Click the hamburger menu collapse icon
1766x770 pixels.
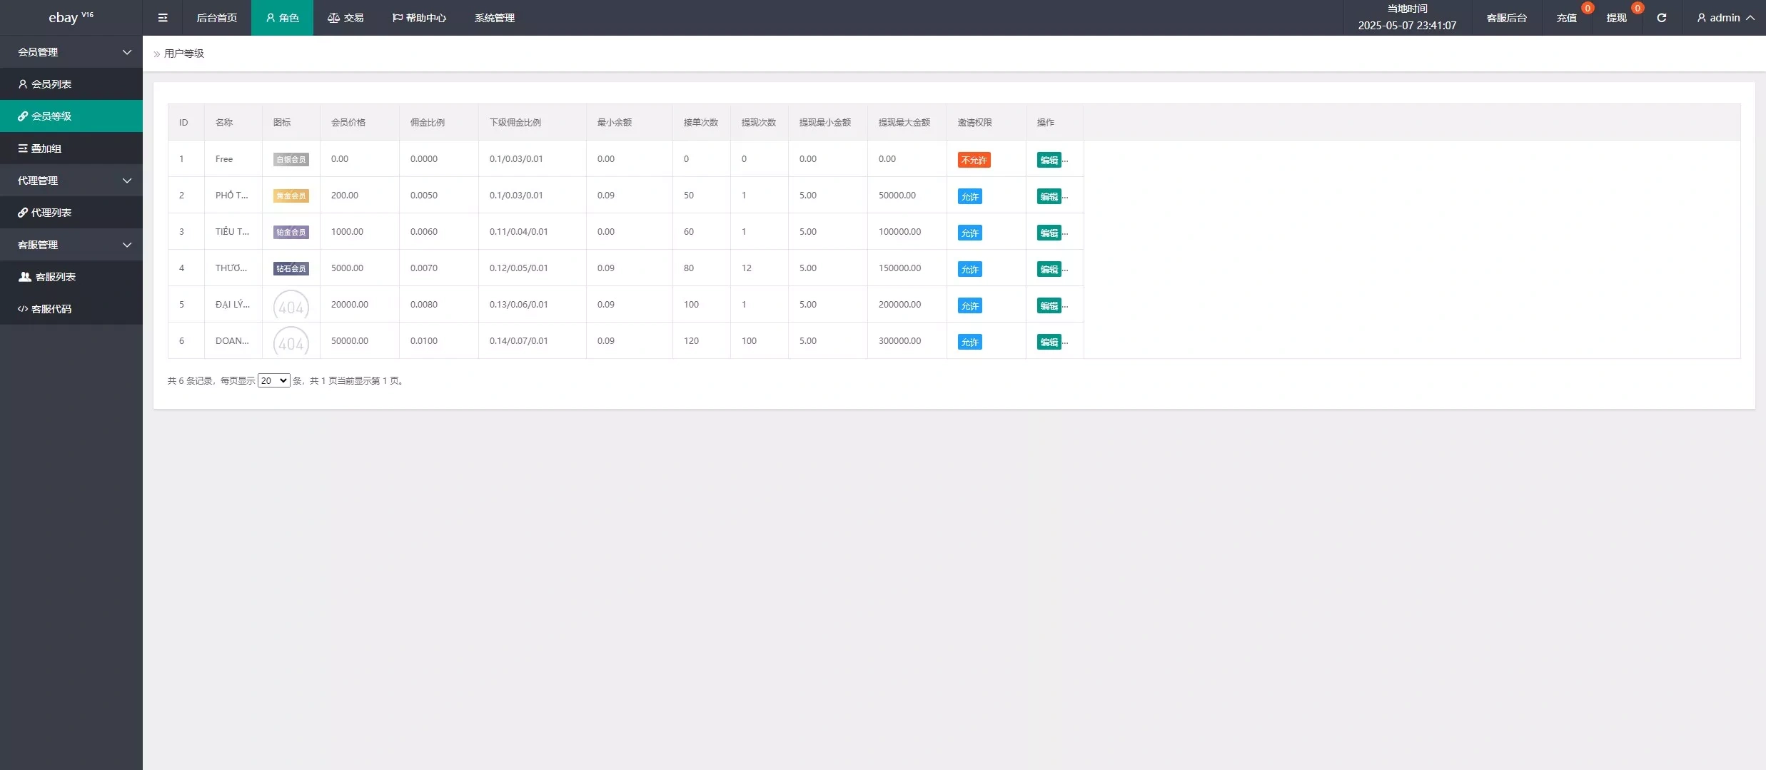163,18
